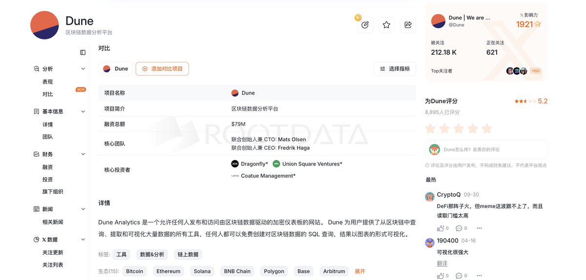Screen dimensions: 586x280
Task: Open 关注更新 in sidebar
Action: (53, 253)
